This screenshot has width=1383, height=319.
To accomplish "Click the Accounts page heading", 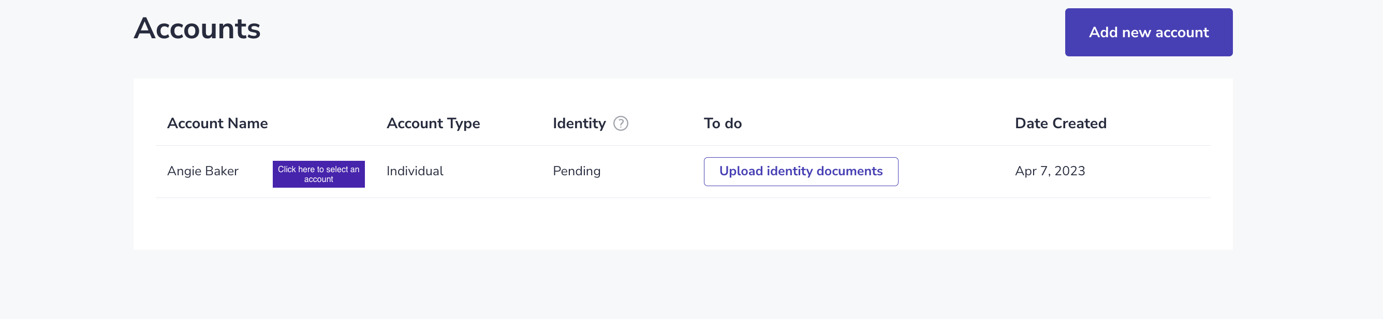I will pyautogui.click(x=197, y=28).
